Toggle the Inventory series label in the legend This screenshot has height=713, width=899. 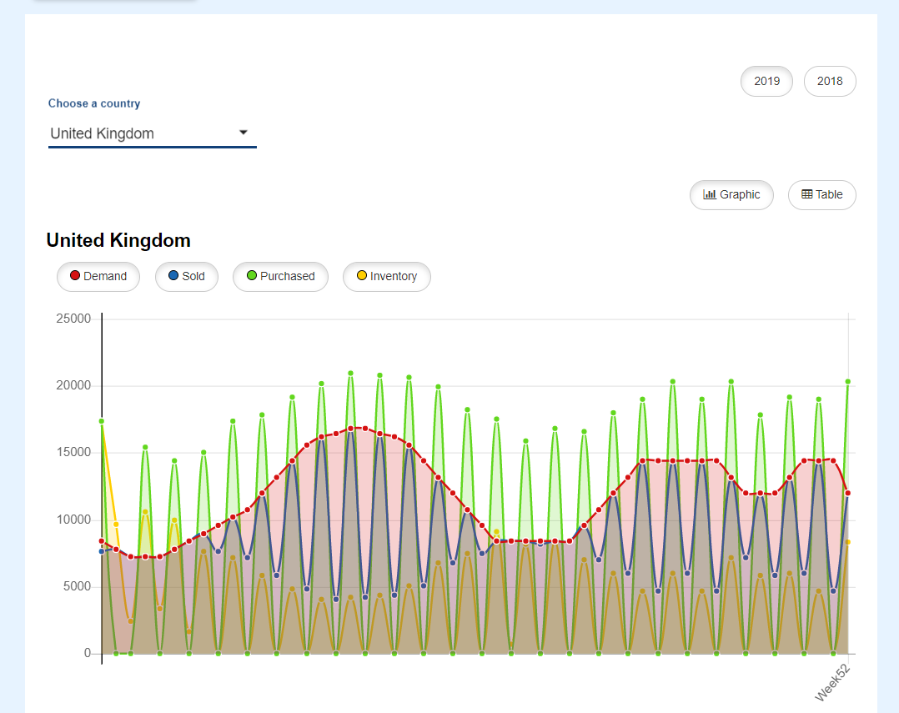[x=394, y=276]
